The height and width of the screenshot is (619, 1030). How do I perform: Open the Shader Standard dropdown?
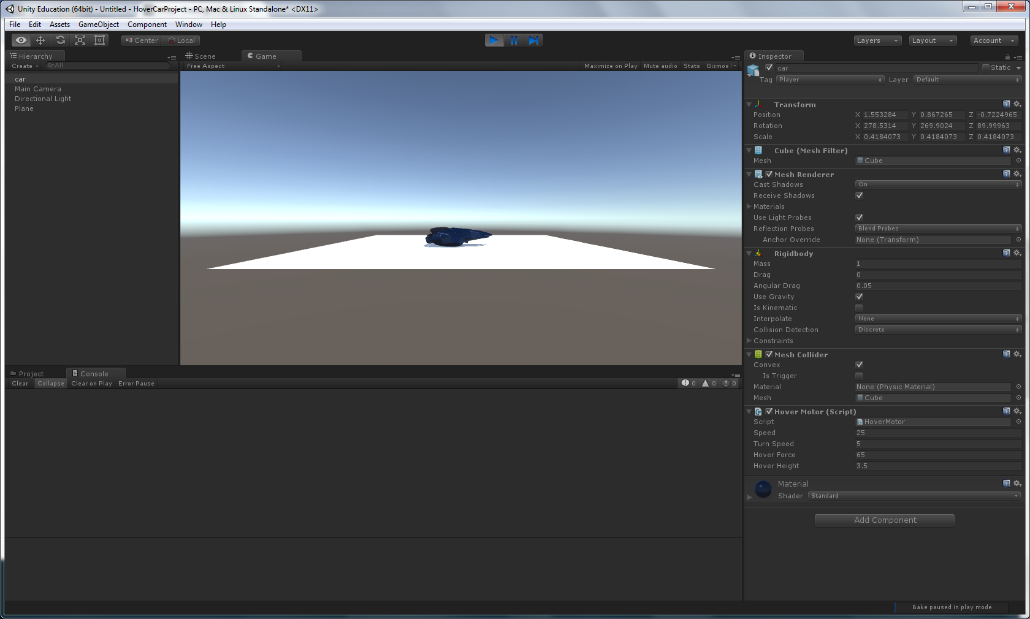(914, 496)
